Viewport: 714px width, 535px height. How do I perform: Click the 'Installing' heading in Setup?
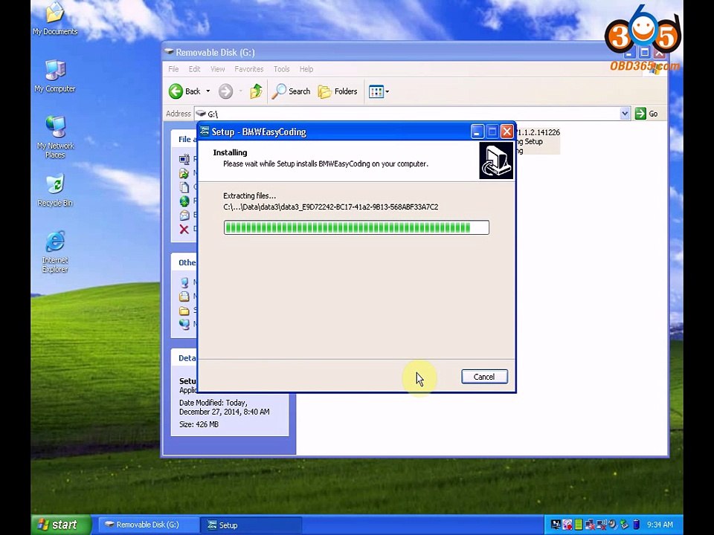230,152
